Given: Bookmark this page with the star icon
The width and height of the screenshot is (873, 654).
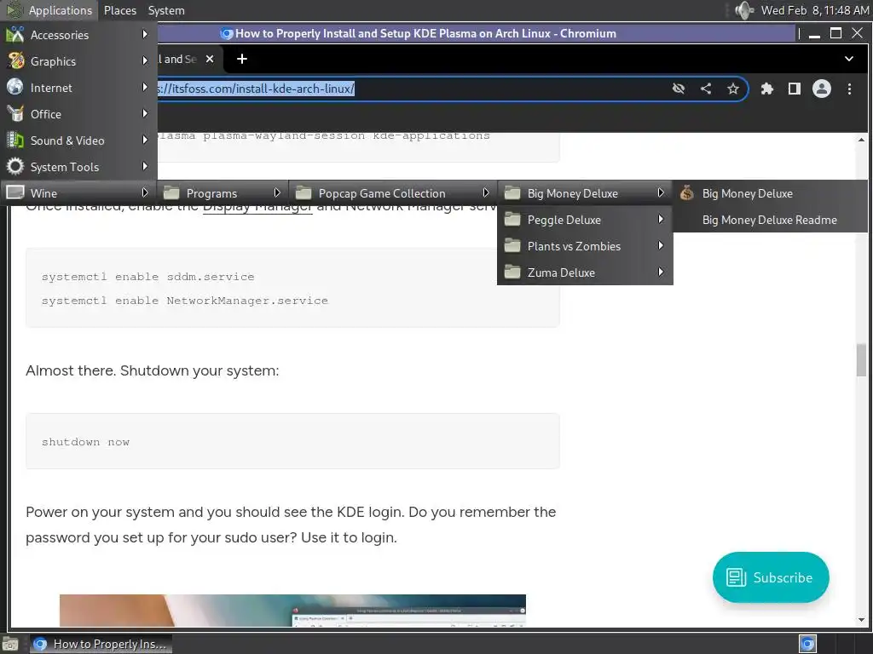Looking at the screenshot, I should (732, 89).
